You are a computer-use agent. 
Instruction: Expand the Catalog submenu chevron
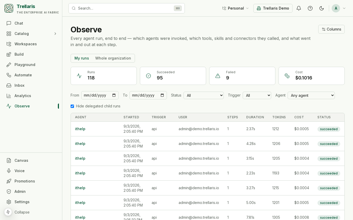tap(55, 34)
